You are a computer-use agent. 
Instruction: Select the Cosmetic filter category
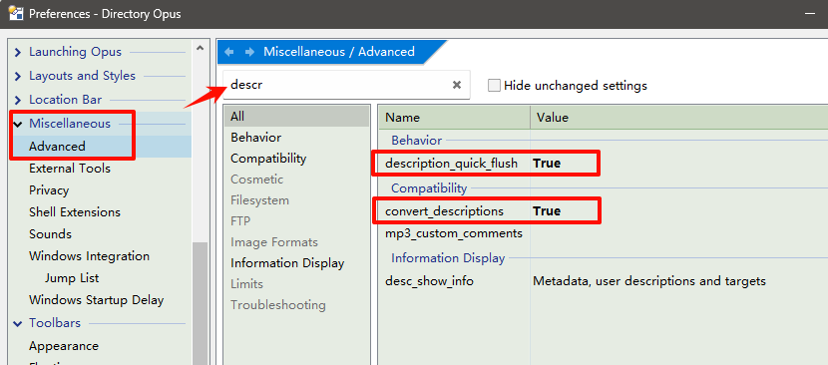(256, 180)
